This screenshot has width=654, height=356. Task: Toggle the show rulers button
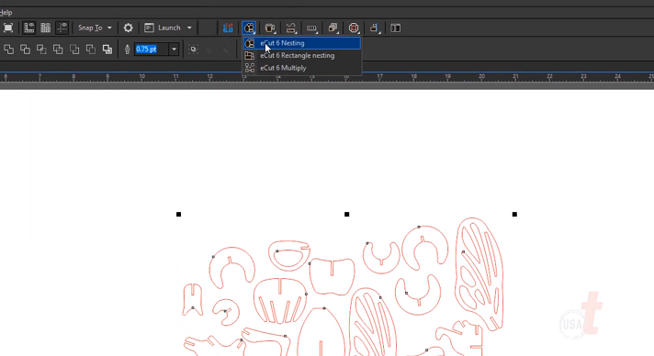pyautogui.click(x=28, y=28)
